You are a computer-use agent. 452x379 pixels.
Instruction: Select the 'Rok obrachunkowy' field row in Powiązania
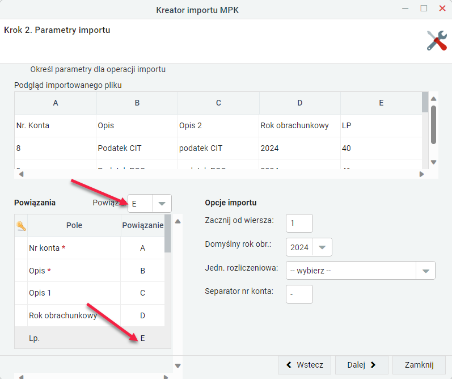(x=90, y=315)
